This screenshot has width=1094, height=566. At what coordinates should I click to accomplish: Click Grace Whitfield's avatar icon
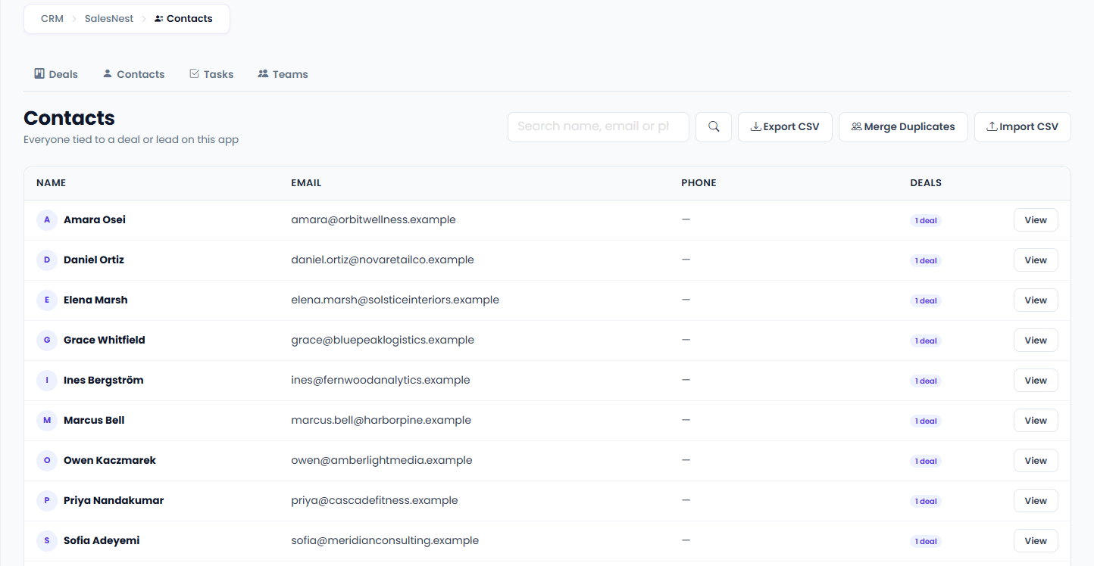tap(47, 341)
